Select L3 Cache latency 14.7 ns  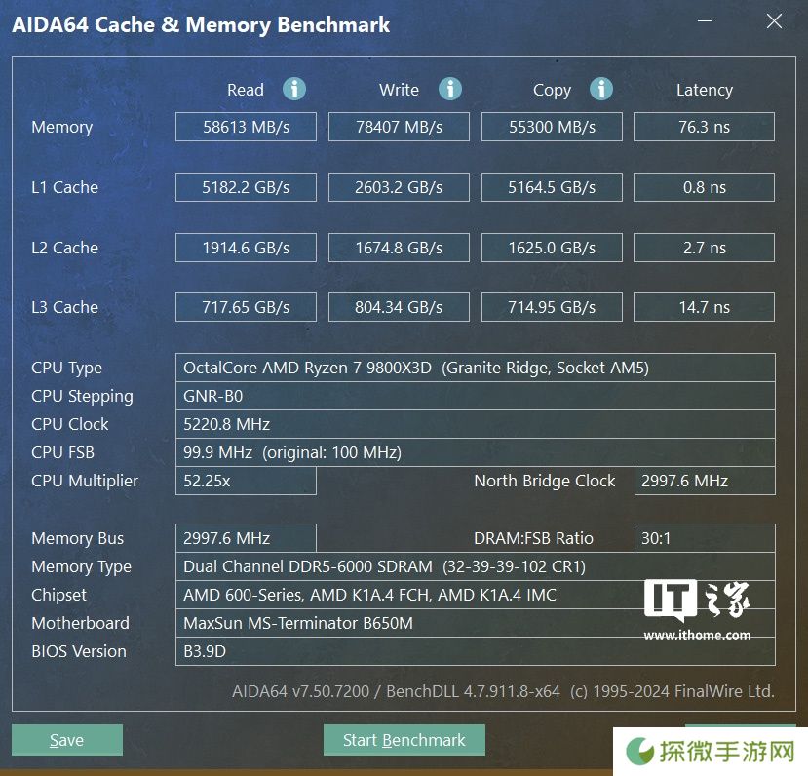tap(704, 307)
